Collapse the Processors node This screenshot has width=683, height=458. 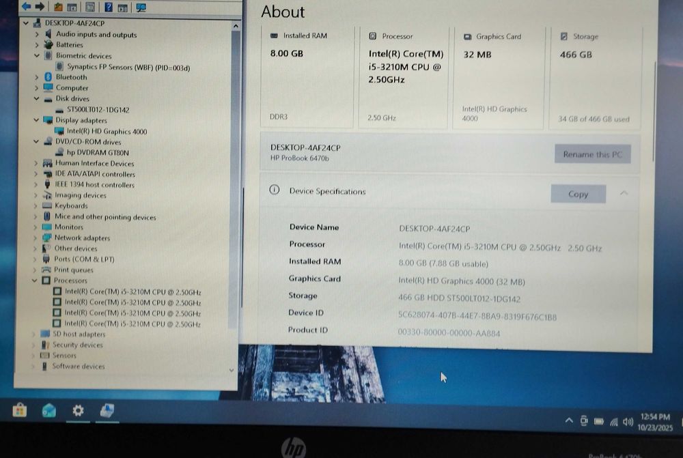tap(34, 281)
